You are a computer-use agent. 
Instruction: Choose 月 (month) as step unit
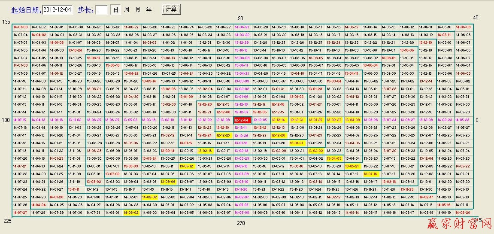pyautogui.click(x=138, y=9)
